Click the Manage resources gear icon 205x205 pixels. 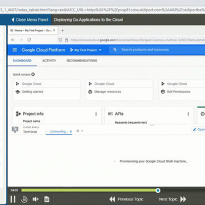tap(90, 92)
